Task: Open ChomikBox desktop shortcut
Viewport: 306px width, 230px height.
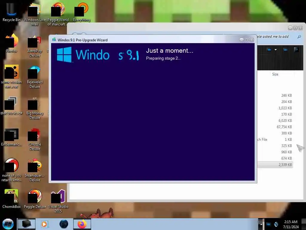Action: point(12,199)
